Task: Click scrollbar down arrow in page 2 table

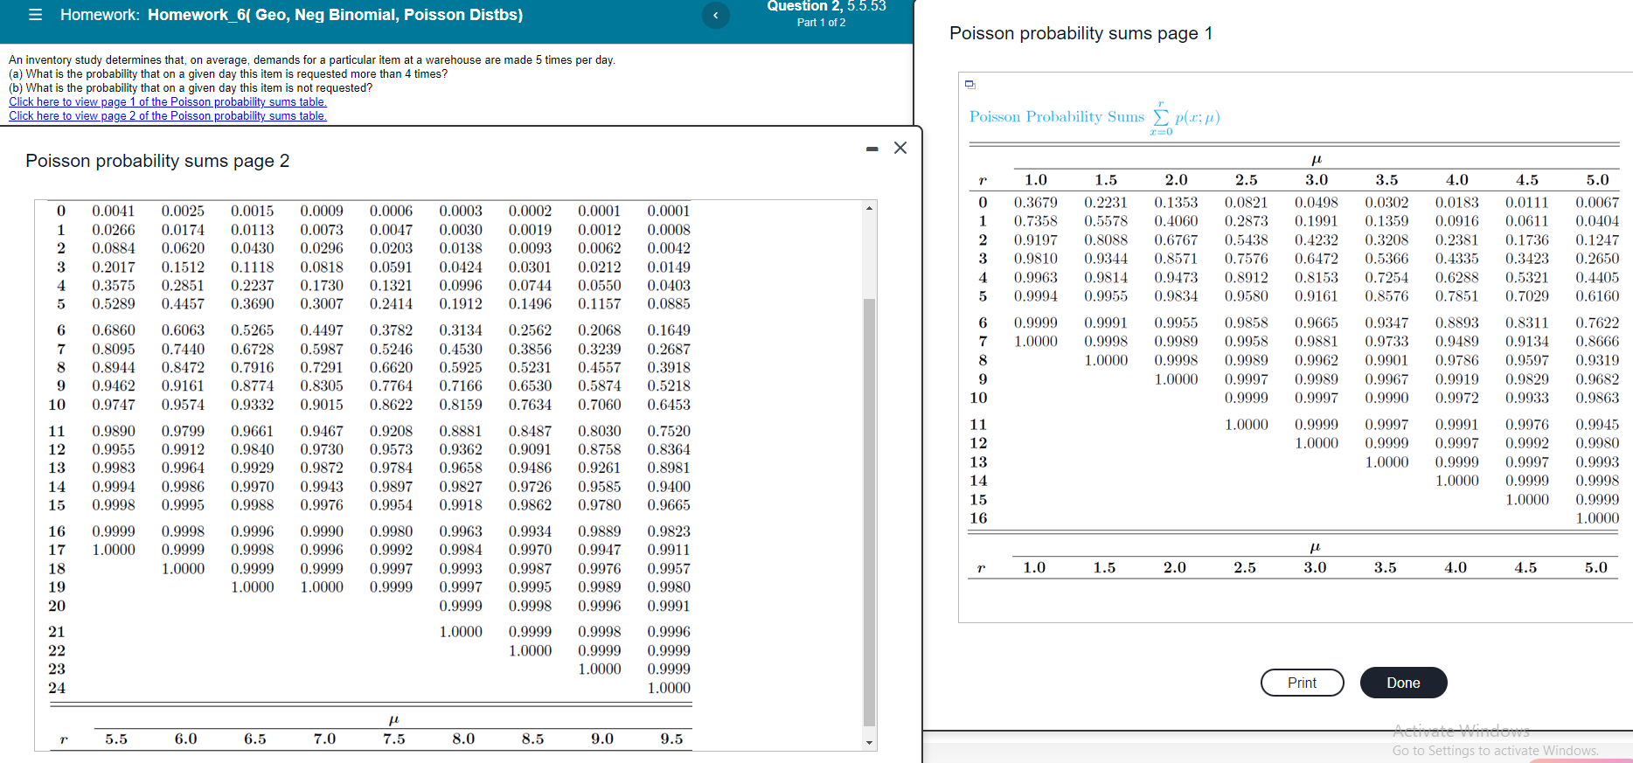Action: (869, 743)
